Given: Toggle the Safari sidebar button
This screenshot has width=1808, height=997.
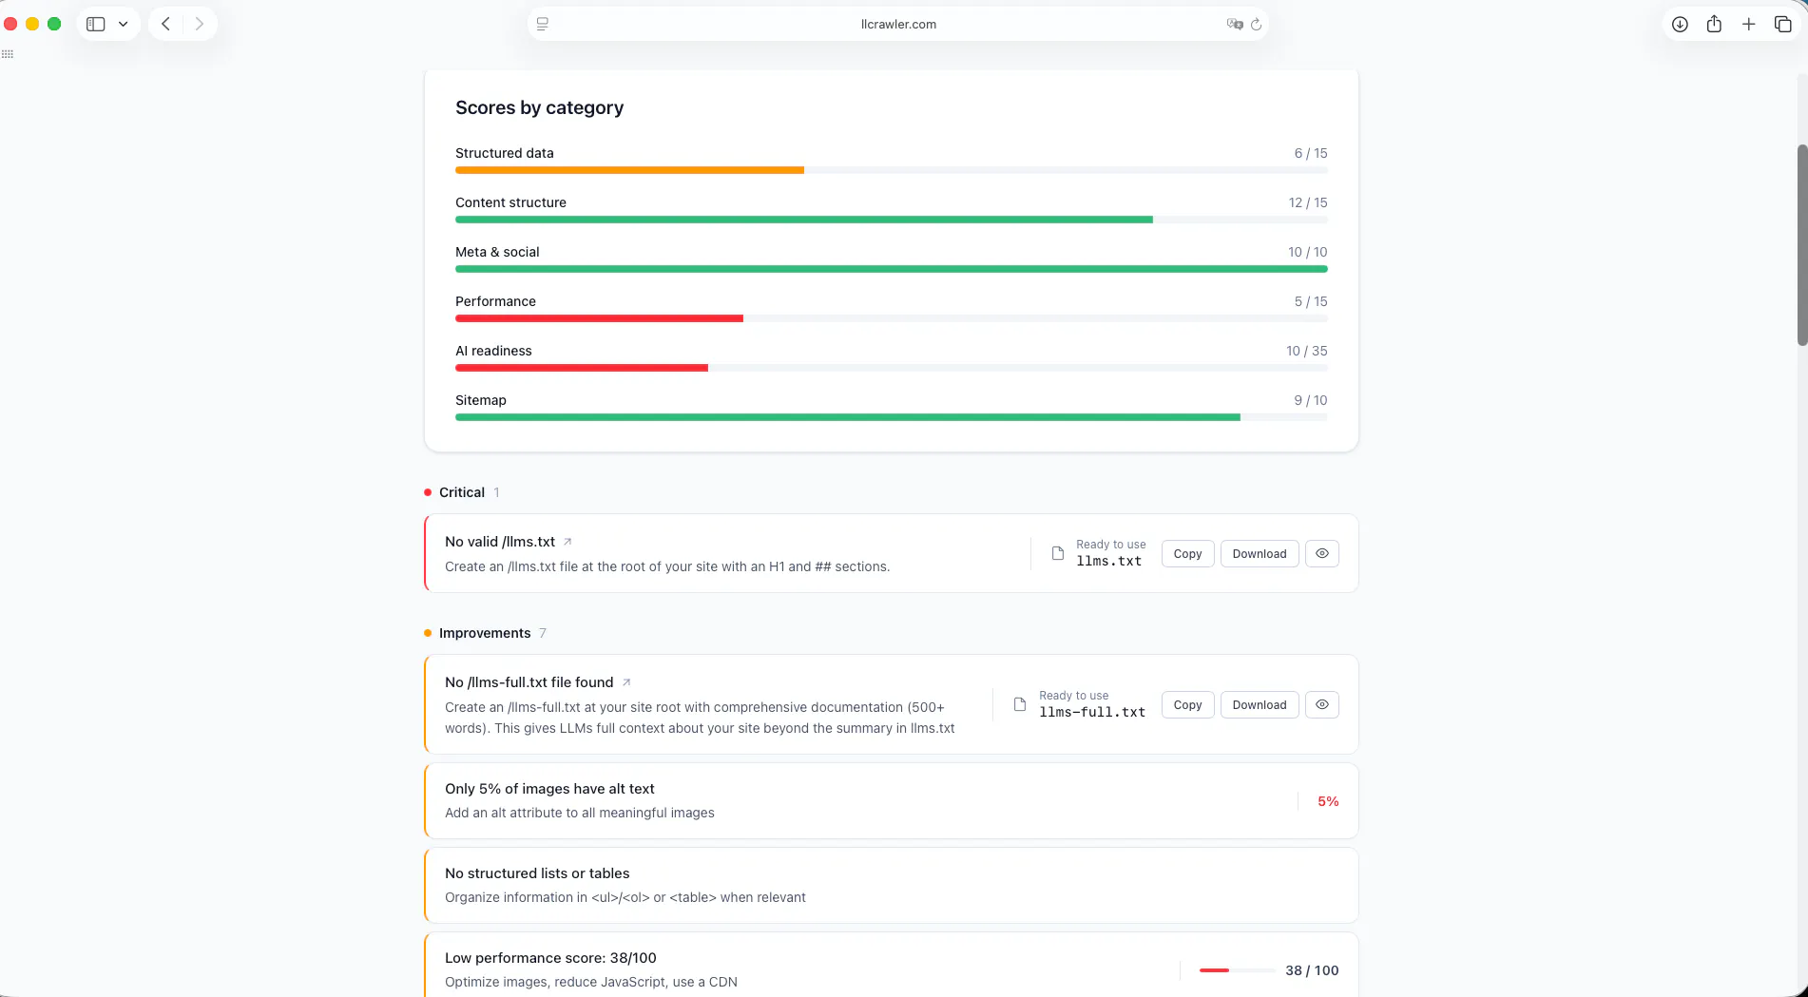Looking at the screenshot, I should click(x=95, y=24).
